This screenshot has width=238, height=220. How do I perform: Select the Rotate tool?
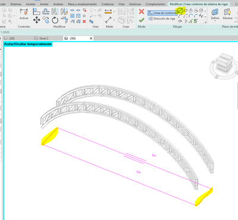[55, 20]
